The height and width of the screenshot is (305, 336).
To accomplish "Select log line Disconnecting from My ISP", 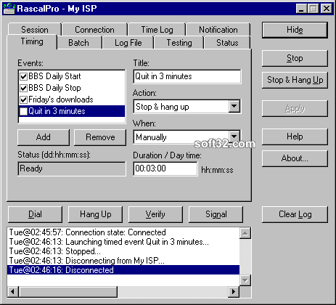I will tap(123, 261).
